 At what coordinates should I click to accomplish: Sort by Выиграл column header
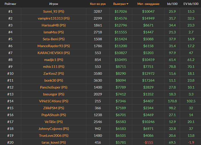[x=119, y=4]
